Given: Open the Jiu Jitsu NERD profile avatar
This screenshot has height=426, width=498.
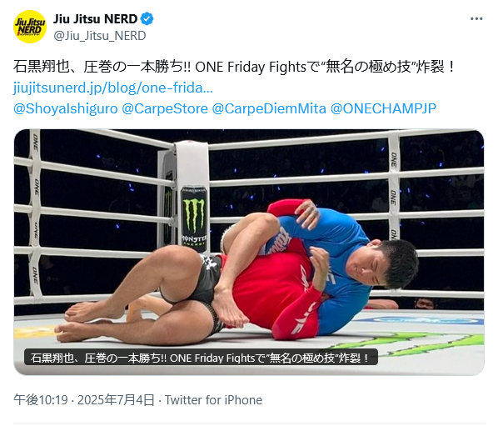Looking at the screenshot, I should coord(29,27).
